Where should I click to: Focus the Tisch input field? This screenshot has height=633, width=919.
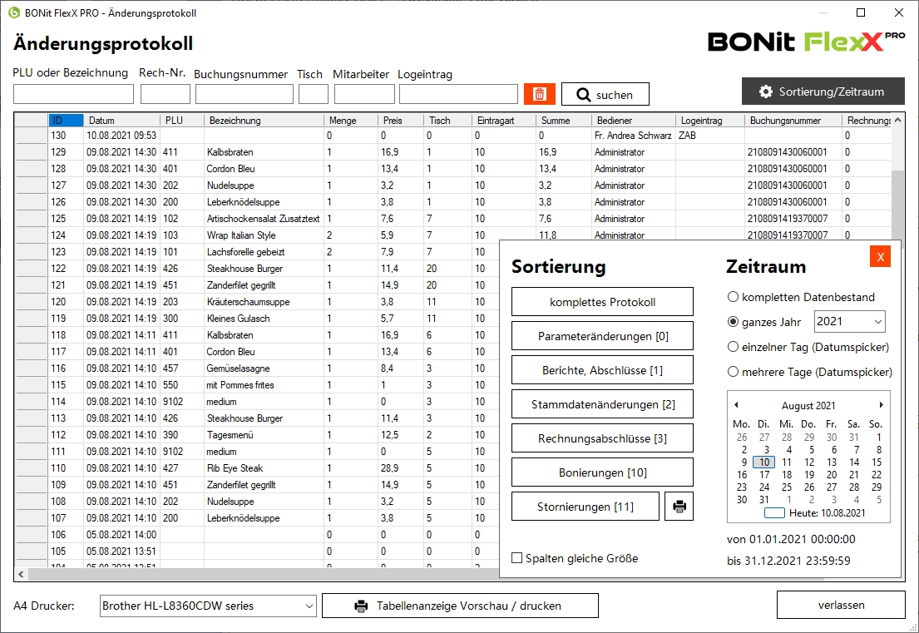click(x=314, y=94)
